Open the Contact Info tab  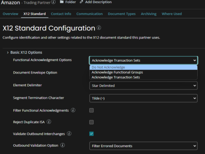pos(61,14)
